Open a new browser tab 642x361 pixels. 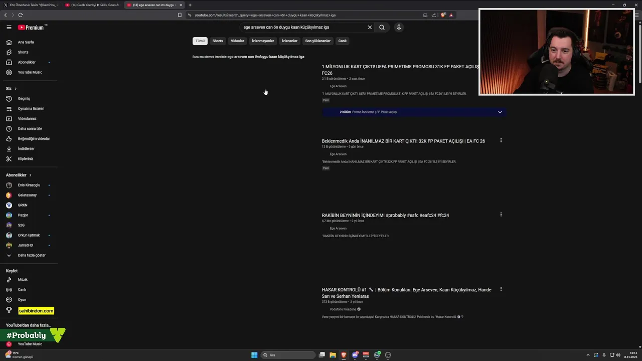190,5
